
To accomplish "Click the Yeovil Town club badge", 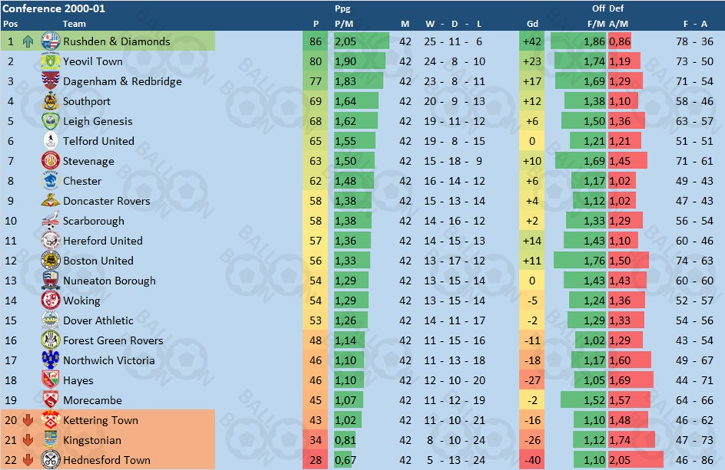I will 51,61.
